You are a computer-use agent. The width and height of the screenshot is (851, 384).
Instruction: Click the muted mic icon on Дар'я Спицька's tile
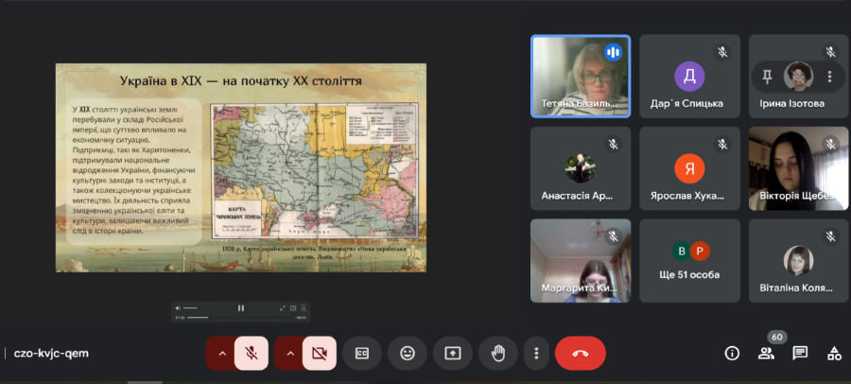722,52
